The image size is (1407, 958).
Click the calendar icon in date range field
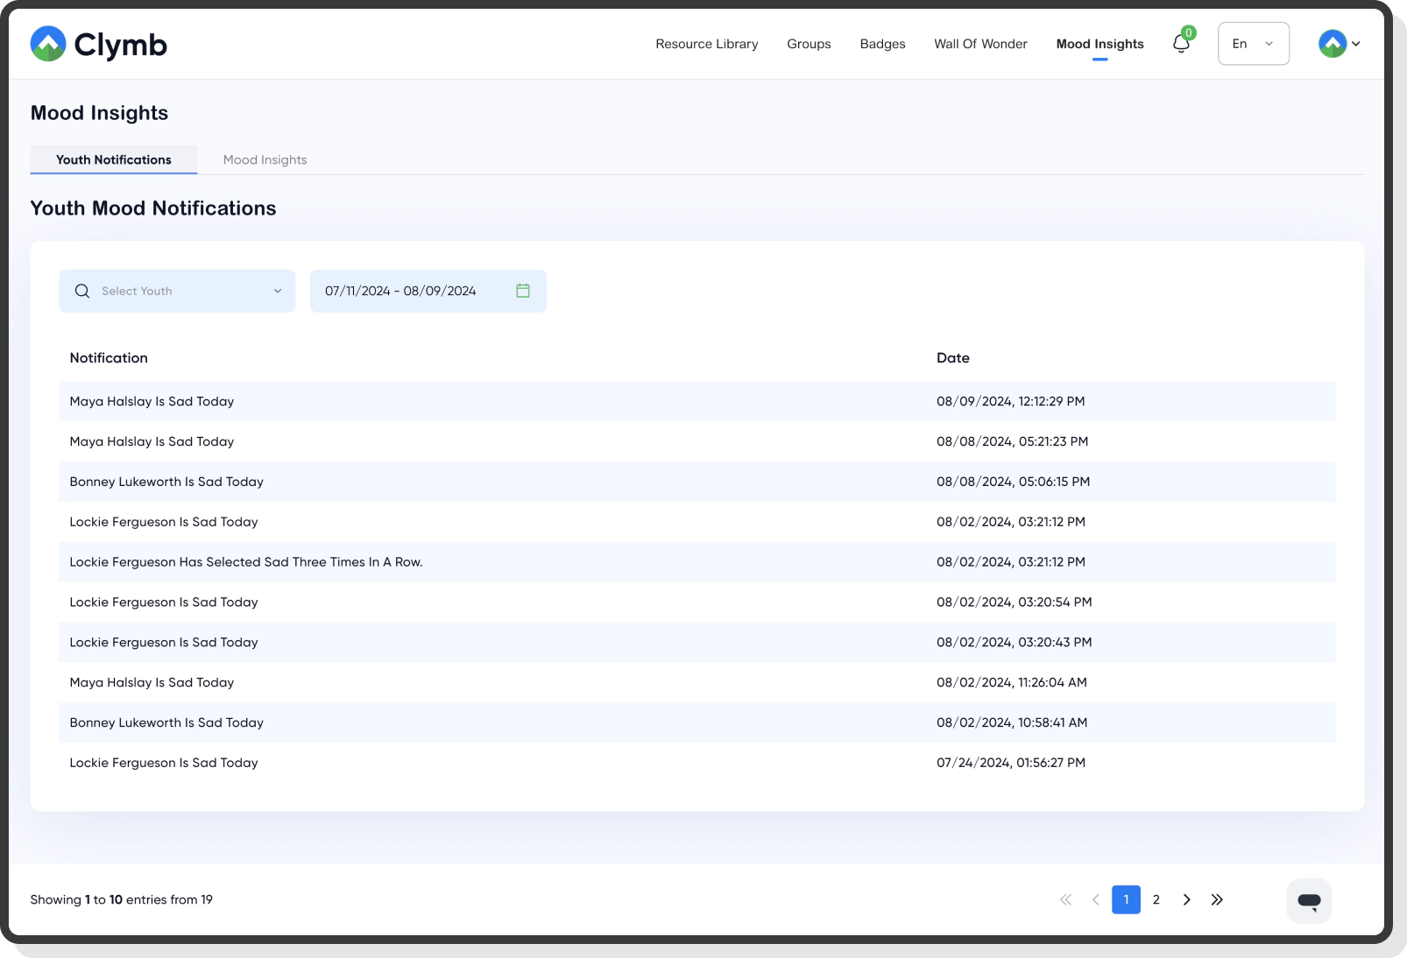click(523, 291)
